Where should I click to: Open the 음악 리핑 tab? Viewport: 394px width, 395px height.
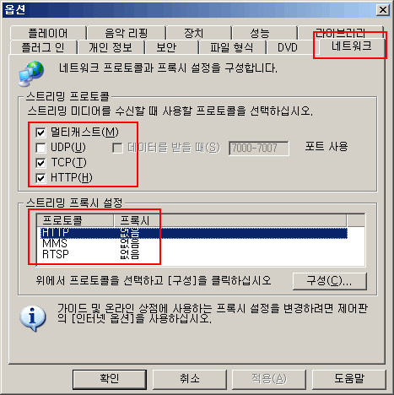coord(127,33)
